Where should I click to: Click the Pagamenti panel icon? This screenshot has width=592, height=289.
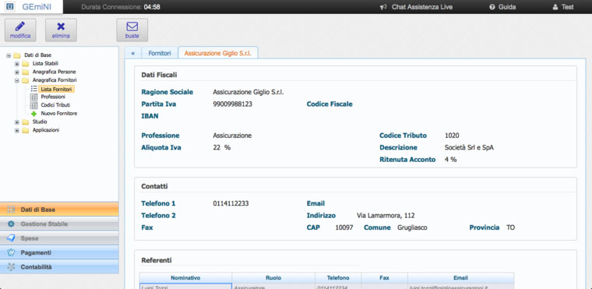tap(12, 252)
